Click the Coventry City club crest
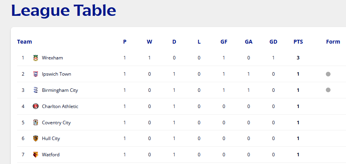Image resolution: width=346 pixels, height=164 pixels. point(36,122)
